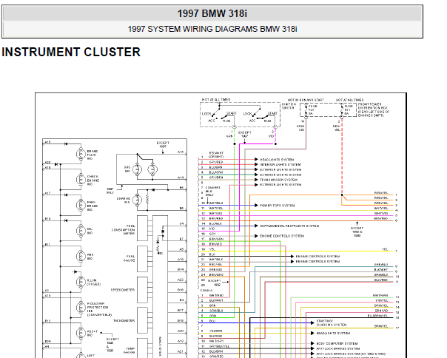Click the 'IGNITION SWITCH' label

pyautogui.click(x=289, y=106)
